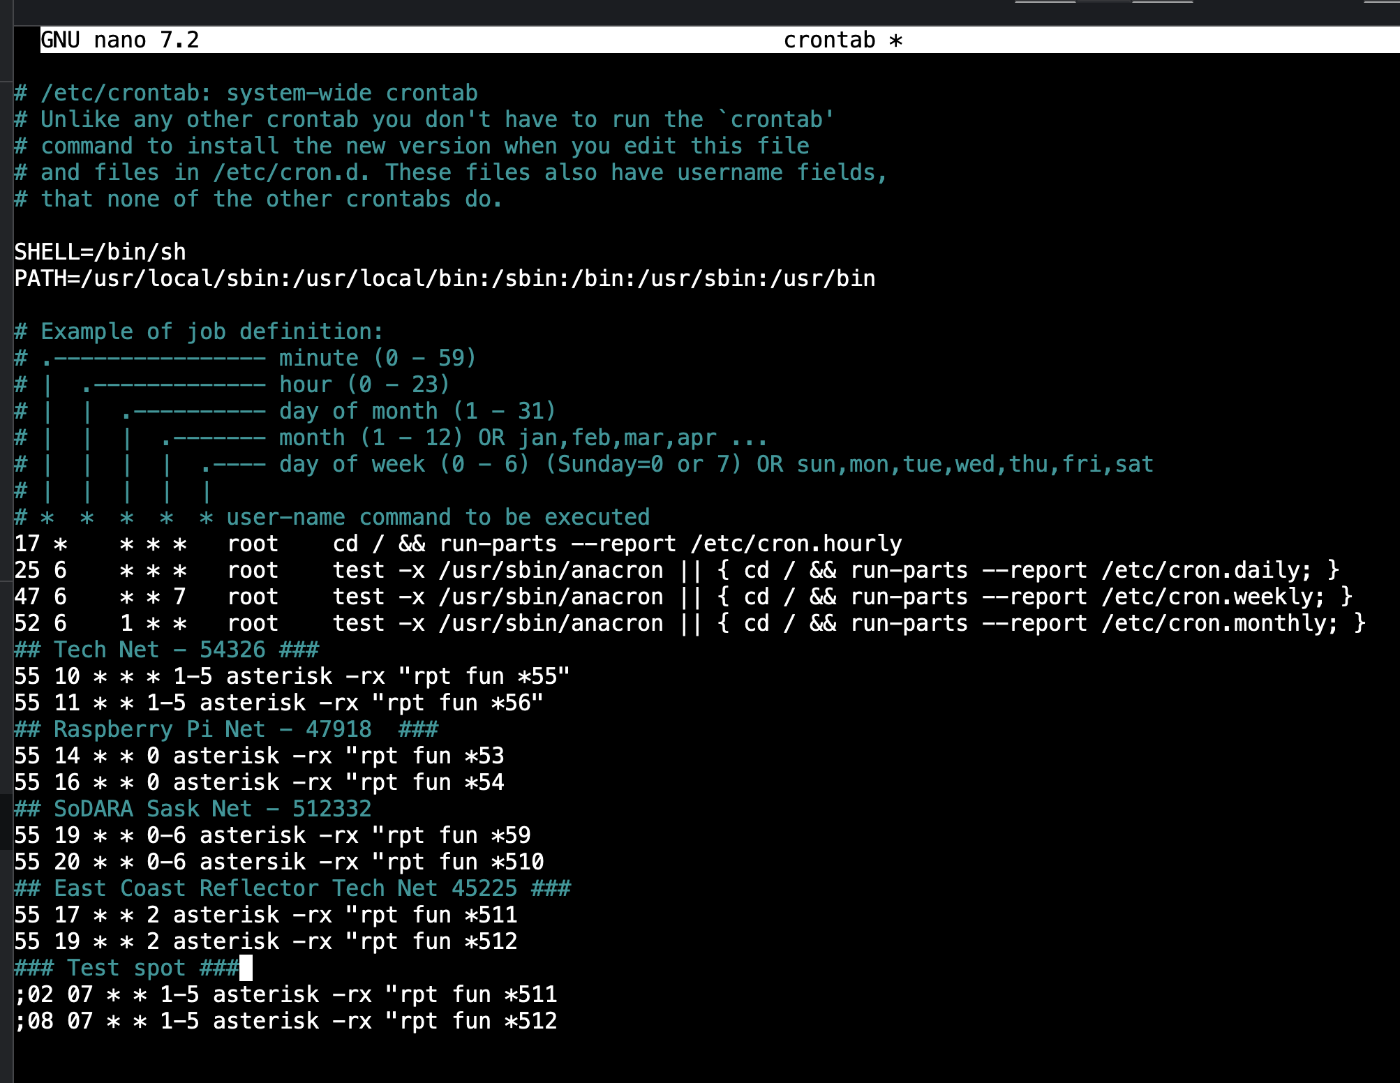Place cursor on the /etc/cron.weekly job line
This screenshot has width=1400, height=1083.
(x=684, y=597)
